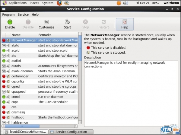The image size is (181, 135).
Task: Click the right arrow of horizontal scrollbar
Action: (76, 126)
